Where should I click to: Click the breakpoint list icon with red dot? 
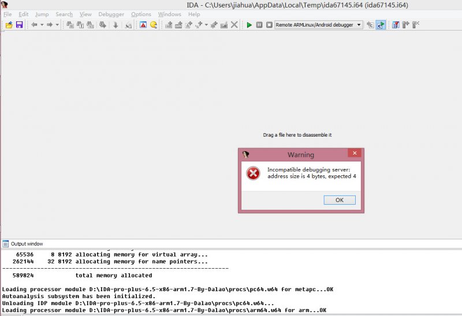pos(396,25)
